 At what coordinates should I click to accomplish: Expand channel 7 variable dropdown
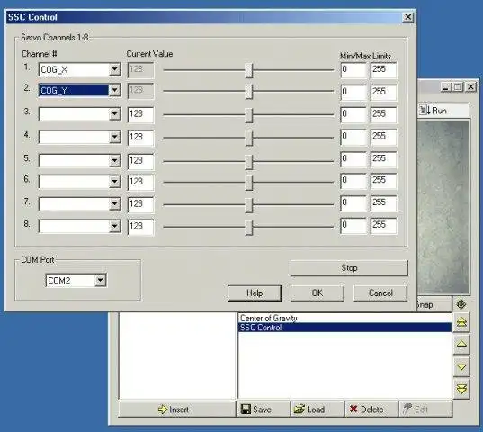tap(114, 203)
